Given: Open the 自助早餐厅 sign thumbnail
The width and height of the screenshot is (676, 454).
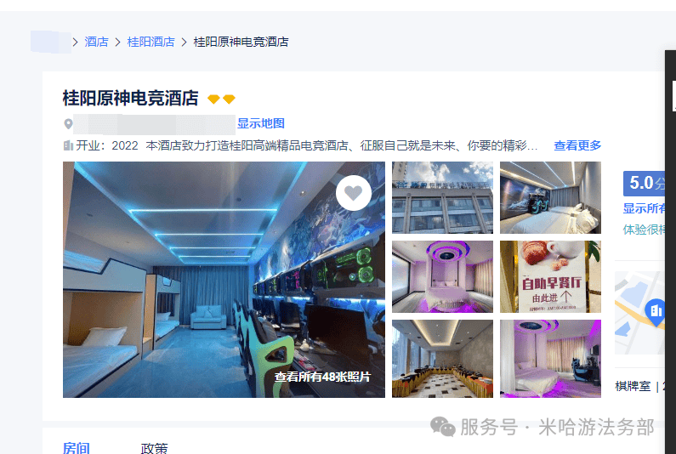Looking at the screenshot, I should click(x=550, y=276).
